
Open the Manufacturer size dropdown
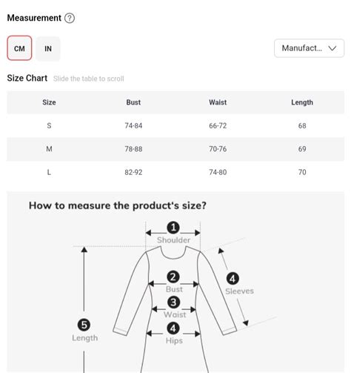click(309, 48)
